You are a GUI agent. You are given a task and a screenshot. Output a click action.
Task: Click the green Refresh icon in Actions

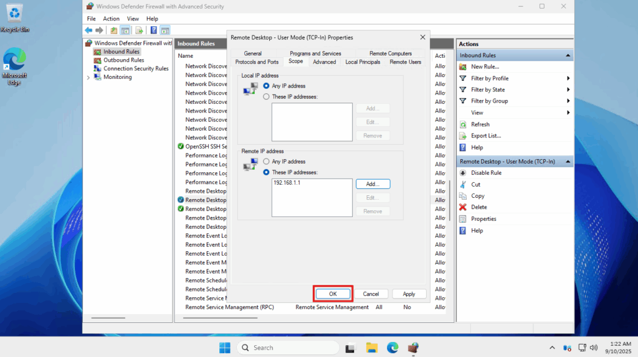coord(463,124)
